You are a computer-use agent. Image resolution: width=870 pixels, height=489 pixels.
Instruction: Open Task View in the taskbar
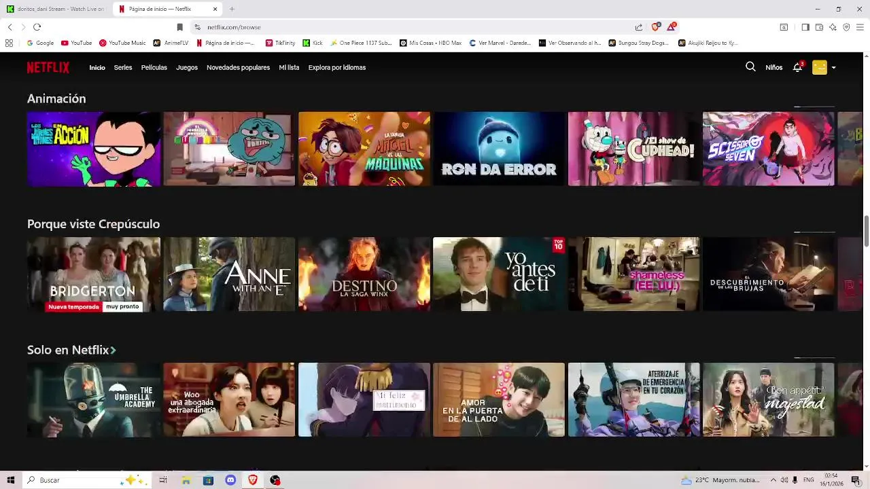coord(163,480)
